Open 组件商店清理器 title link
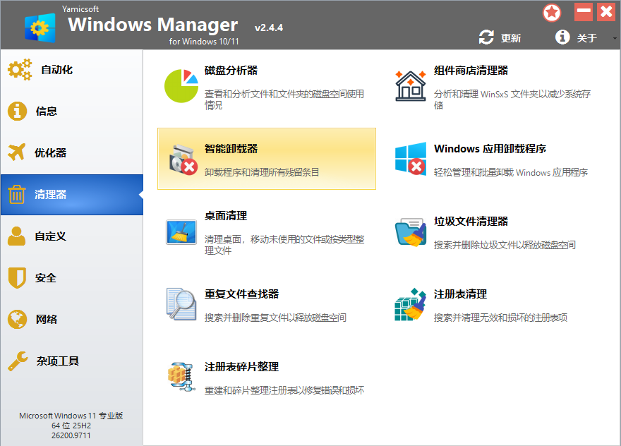 471,71
